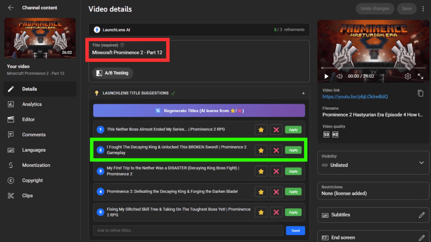Click the back arrow beside Channel content
Image resolution: width=431 pixels, height=242 pixels.
[x=11, y=8]
